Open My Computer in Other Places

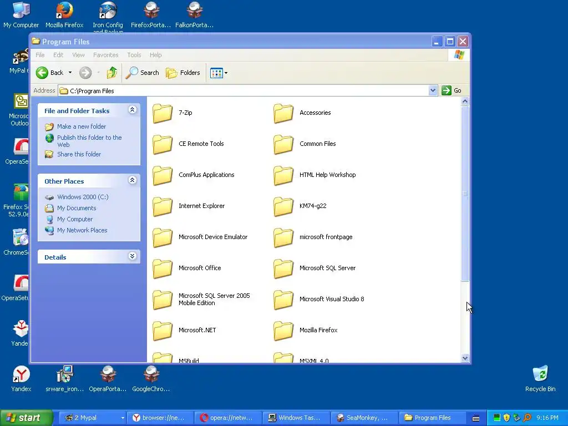(75, 219)
